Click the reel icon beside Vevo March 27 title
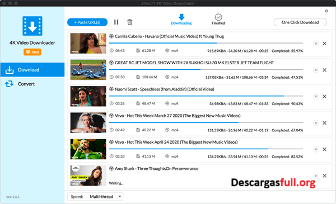Viewport: 336px width, 204px height. pos(111,116)
